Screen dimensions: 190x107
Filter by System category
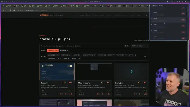pyautogui.click(x=132, y=55)
